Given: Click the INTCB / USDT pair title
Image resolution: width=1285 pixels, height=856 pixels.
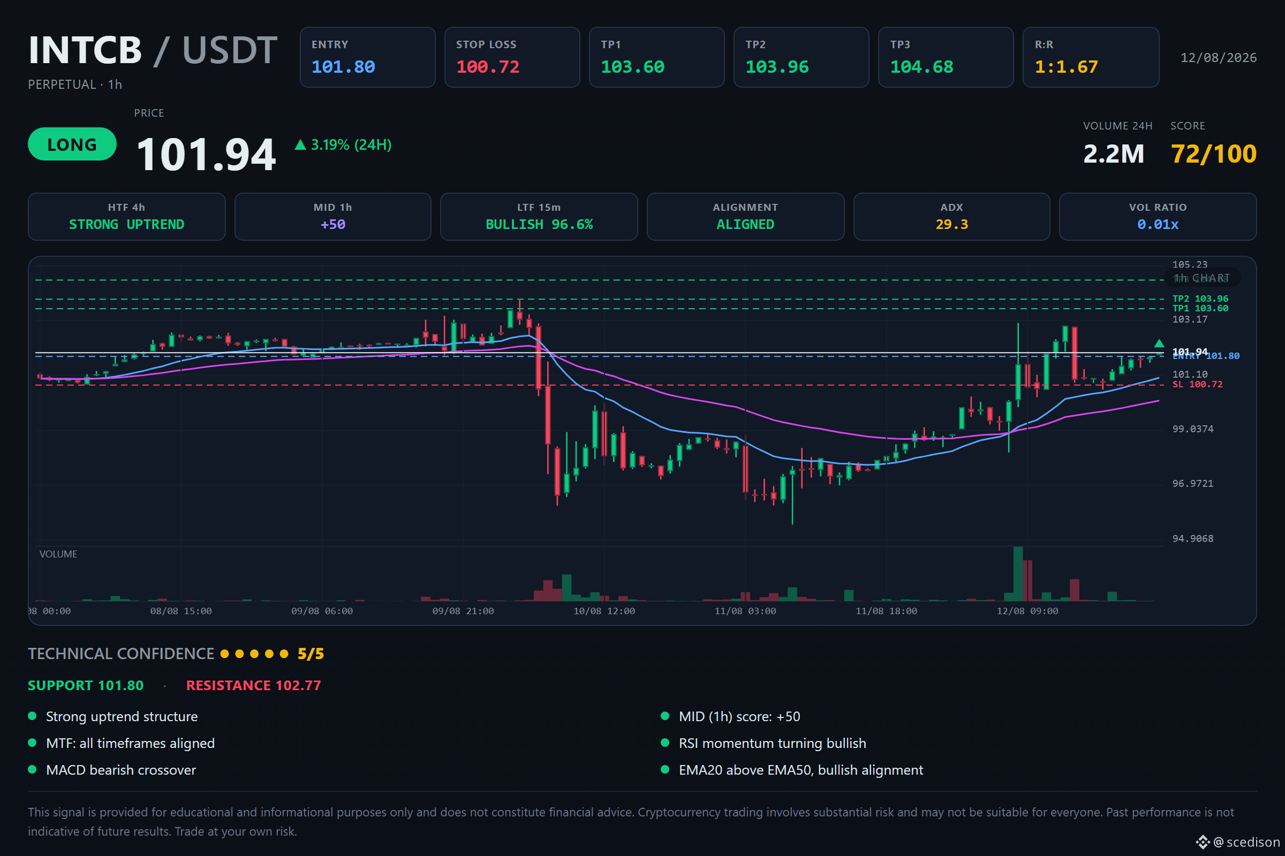Looking at the screenshot, I should coord(153,50).
